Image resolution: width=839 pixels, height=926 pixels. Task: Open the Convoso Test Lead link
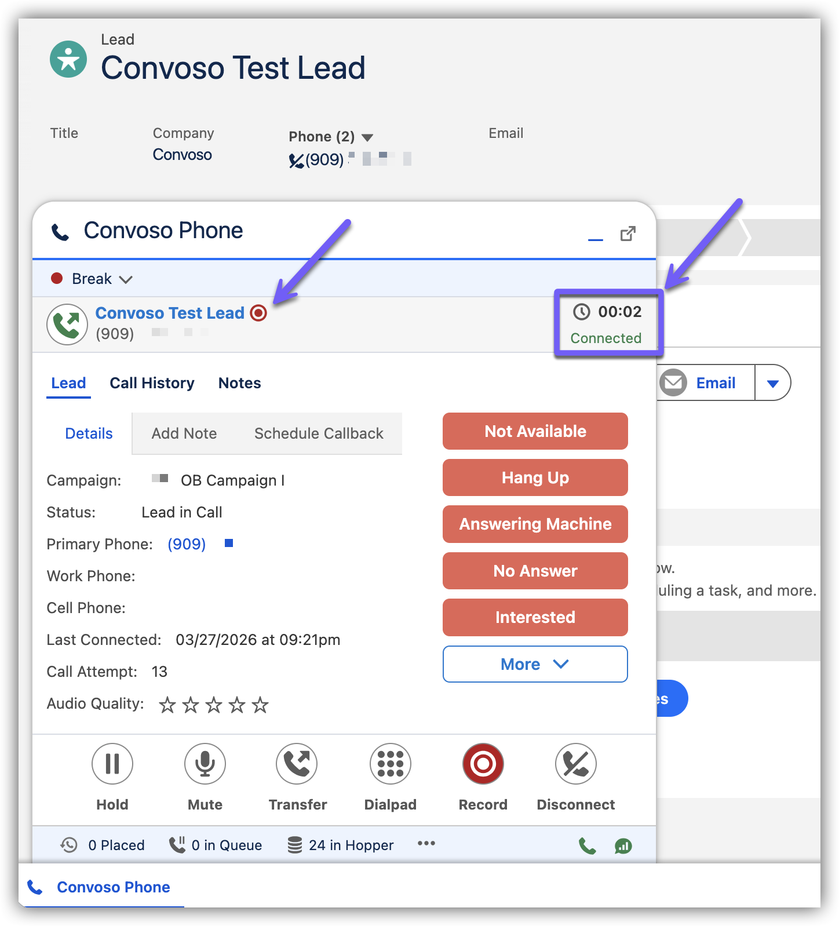point(169,313)
